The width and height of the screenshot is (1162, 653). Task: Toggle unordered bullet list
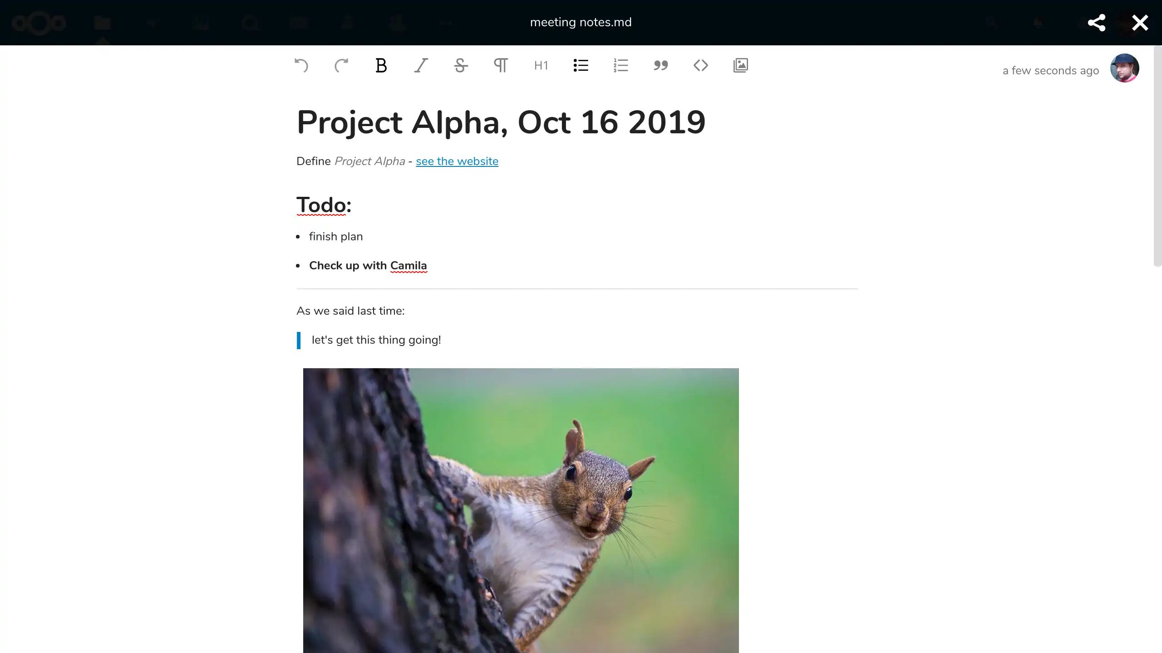pyautogui.click(x=581, y=64)
